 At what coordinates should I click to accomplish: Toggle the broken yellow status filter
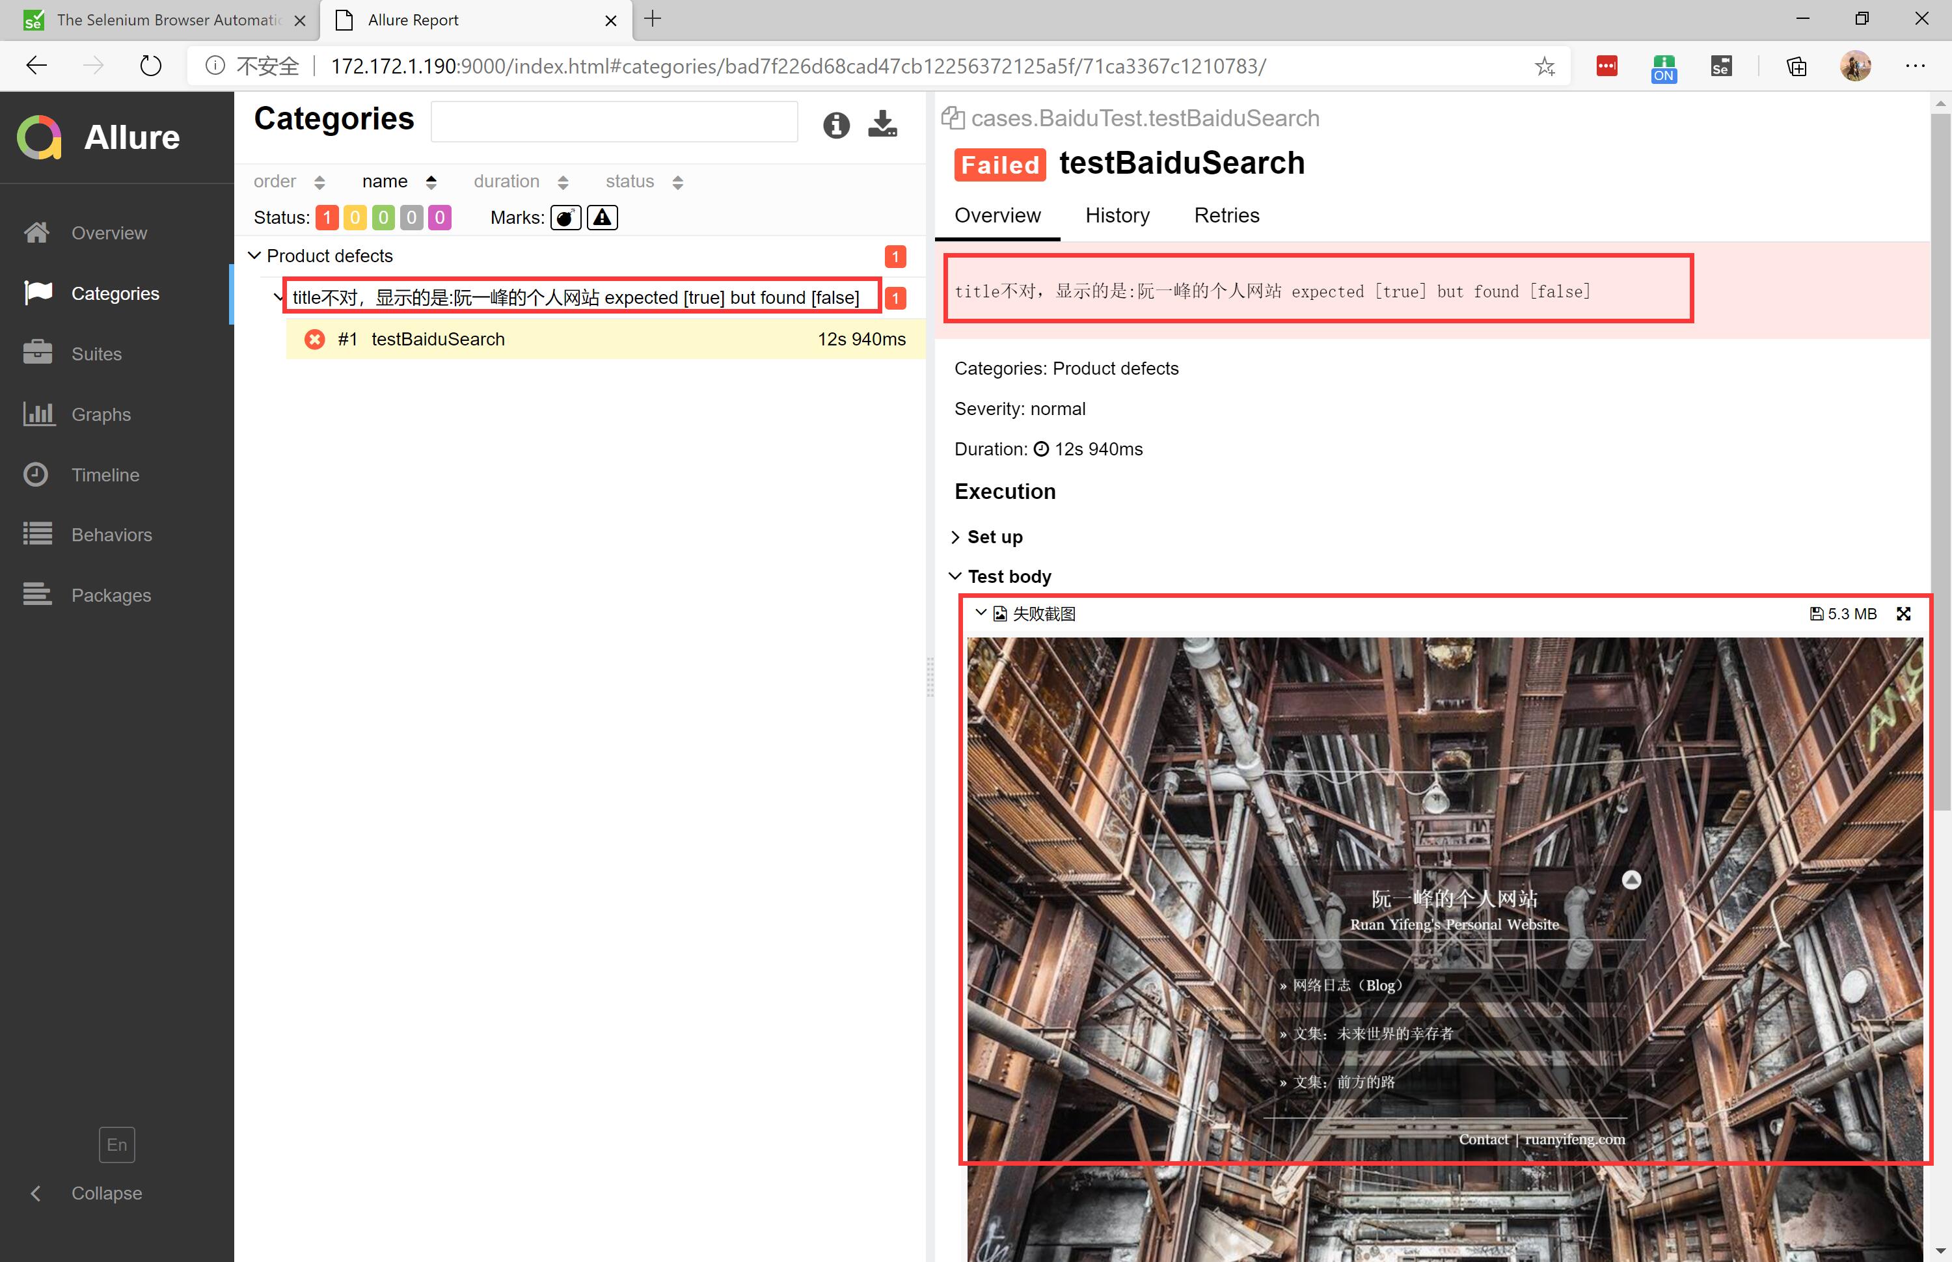(x=355, y=217)
